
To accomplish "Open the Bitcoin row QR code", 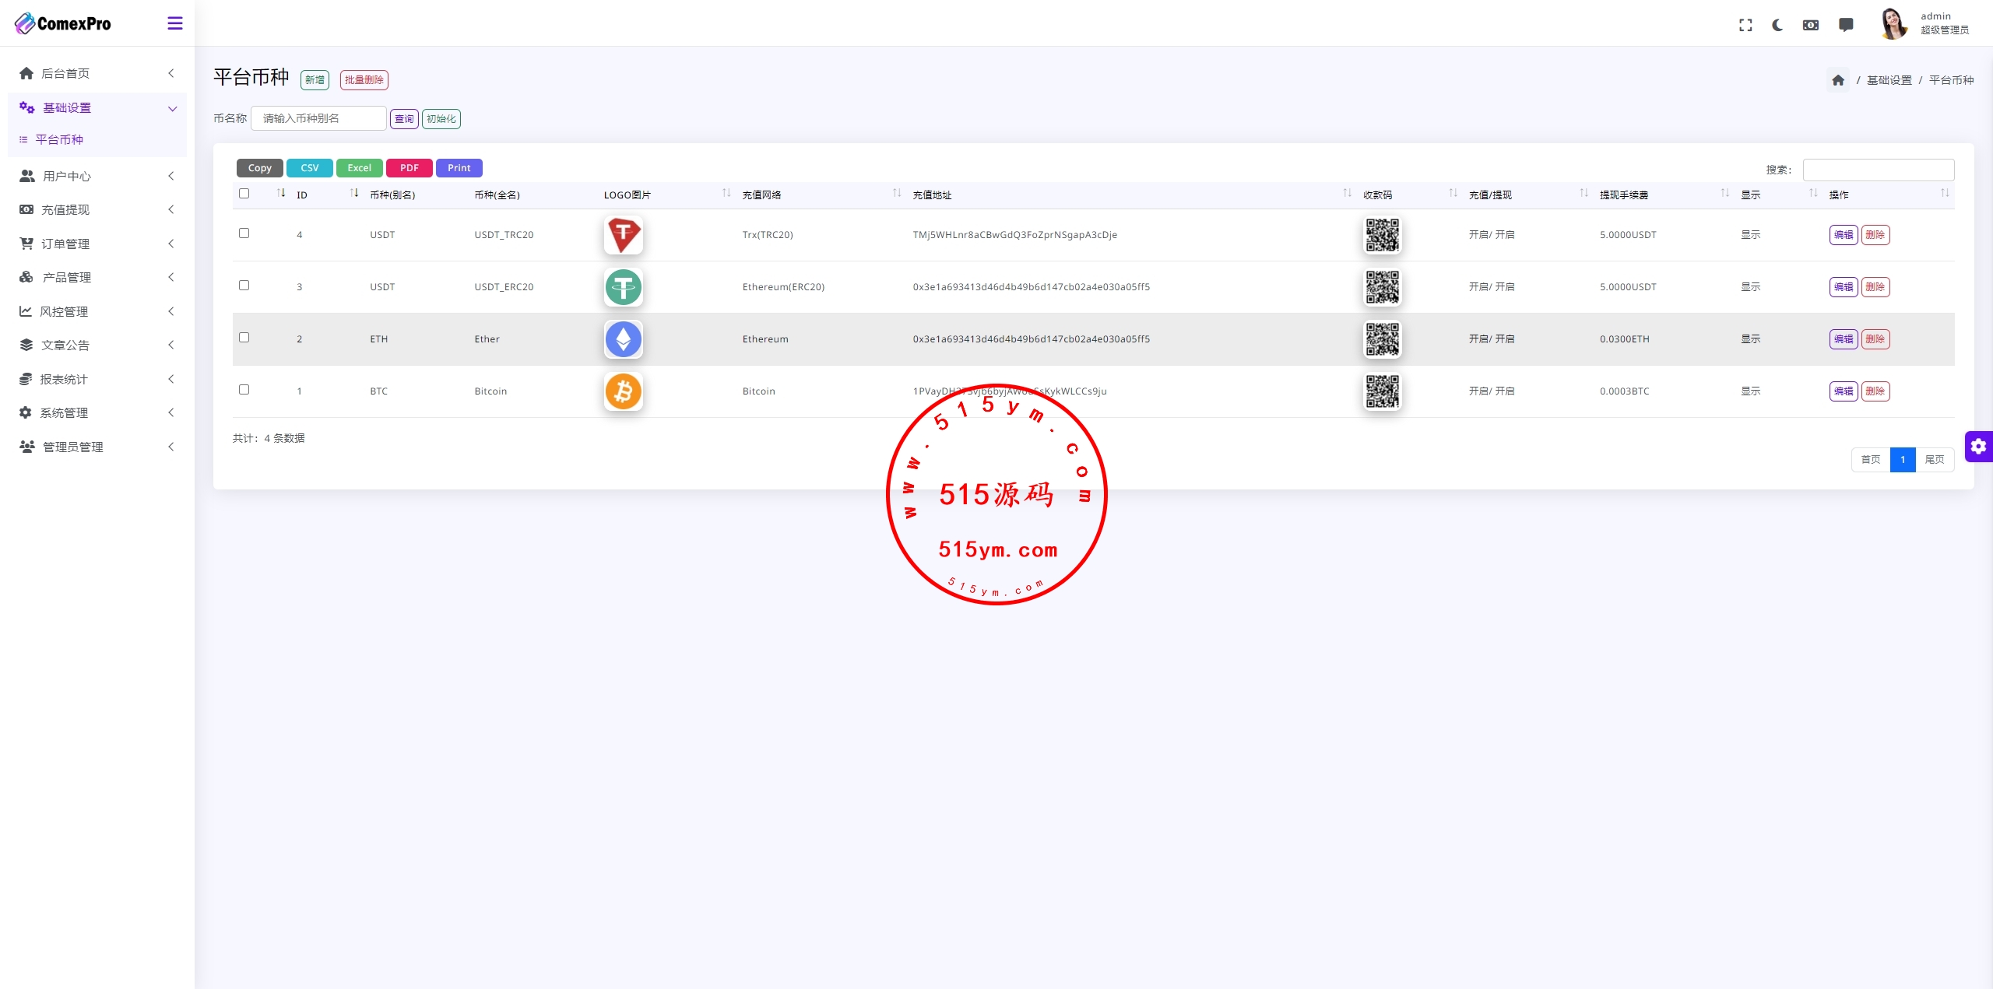I will click(1382, 391).
